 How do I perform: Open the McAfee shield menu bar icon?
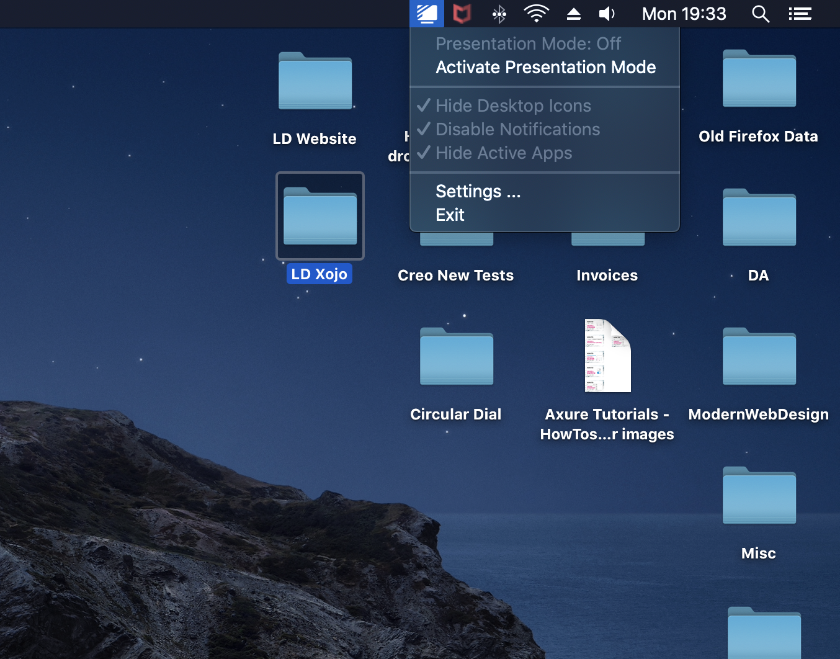pyautogui.click(x=462, y=14)
